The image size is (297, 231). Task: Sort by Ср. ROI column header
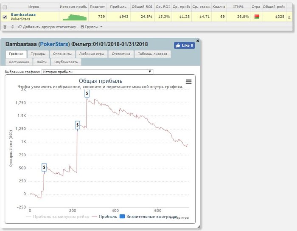[x=163, y=7]
